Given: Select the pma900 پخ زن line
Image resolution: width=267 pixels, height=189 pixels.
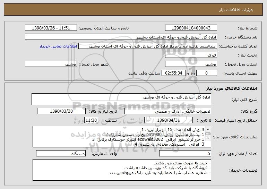Looking at the screenshot, I should point(155,135).
